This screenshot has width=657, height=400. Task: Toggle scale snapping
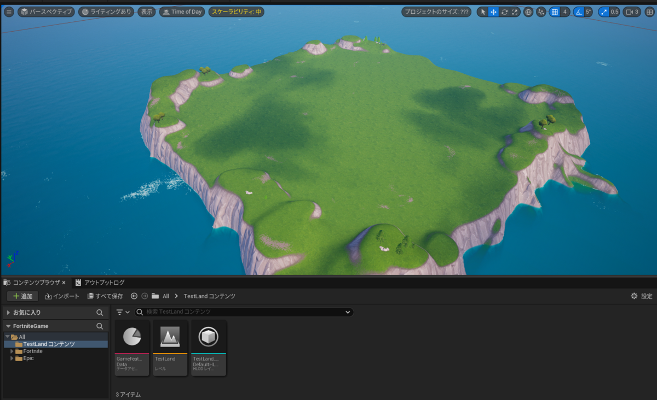[603, 11]
